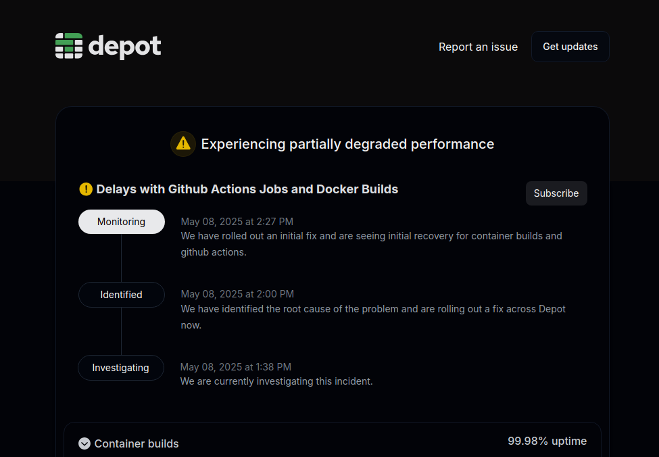Click the 99.98% uptime value

click(x=547, y=441)
